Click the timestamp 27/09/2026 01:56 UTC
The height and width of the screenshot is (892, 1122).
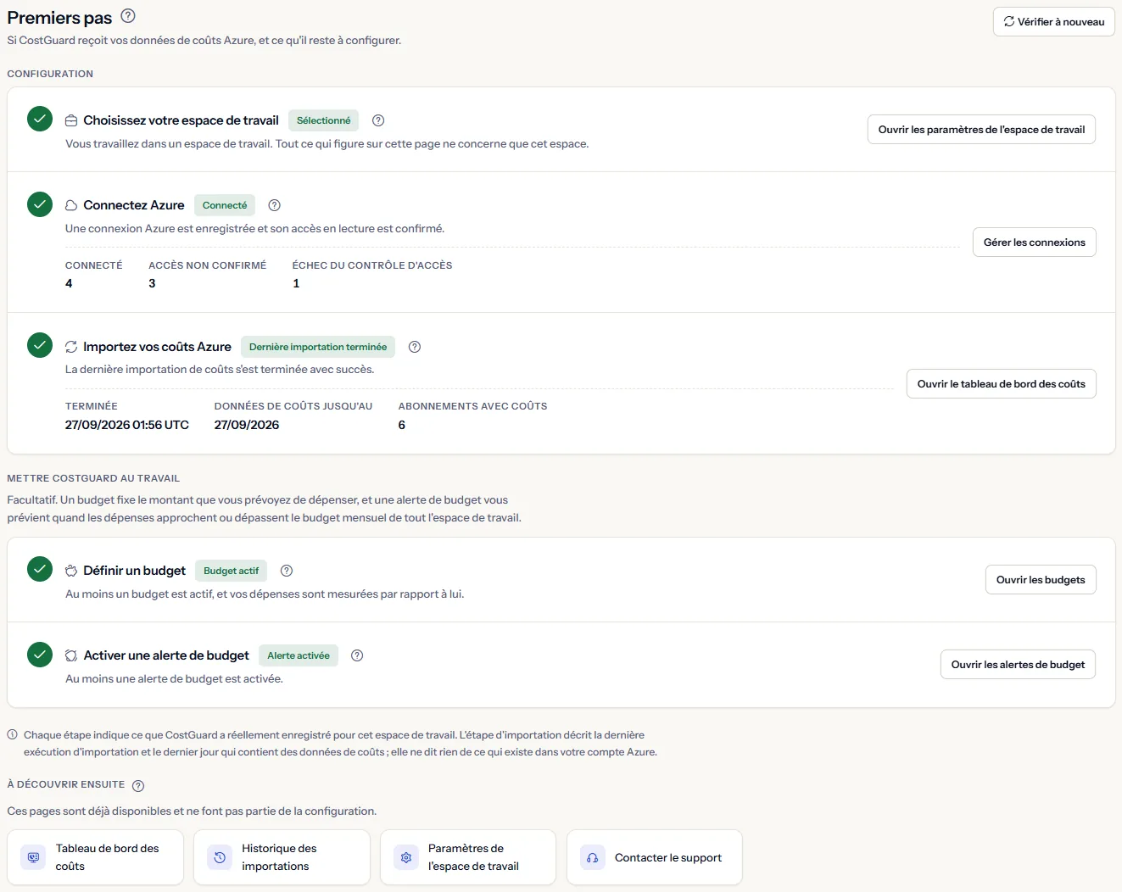pos(127,425)
